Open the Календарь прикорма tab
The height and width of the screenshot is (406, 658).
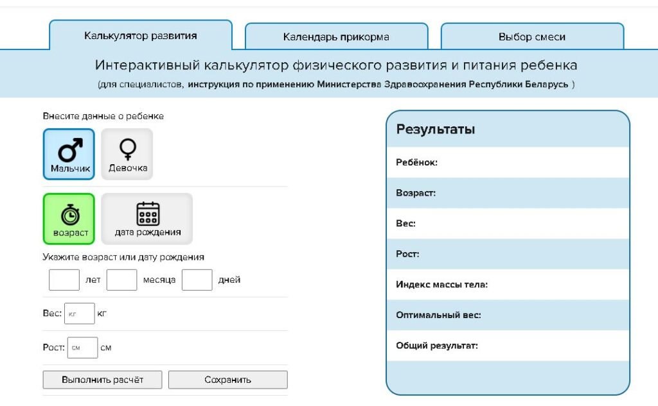point(336,37)
